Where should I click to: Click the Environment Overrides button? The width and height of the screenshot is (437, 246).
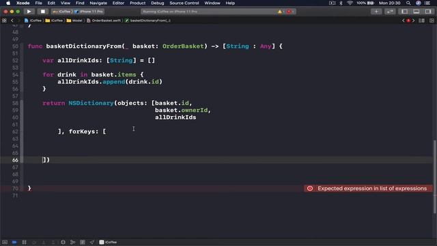83,243
